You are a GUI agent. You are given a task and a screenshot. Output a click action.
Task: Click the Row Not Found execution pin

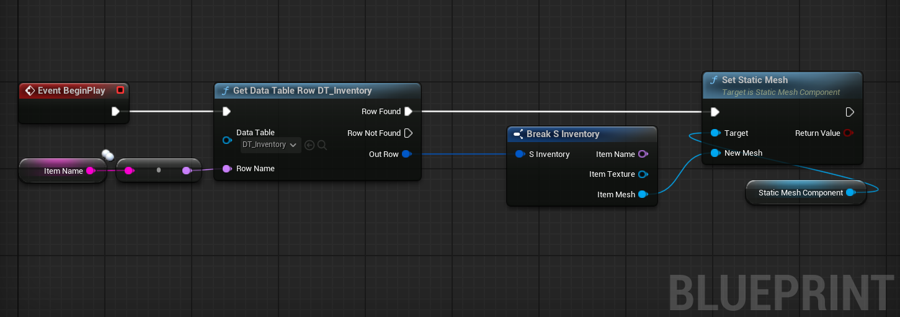(x=408, y=133)
